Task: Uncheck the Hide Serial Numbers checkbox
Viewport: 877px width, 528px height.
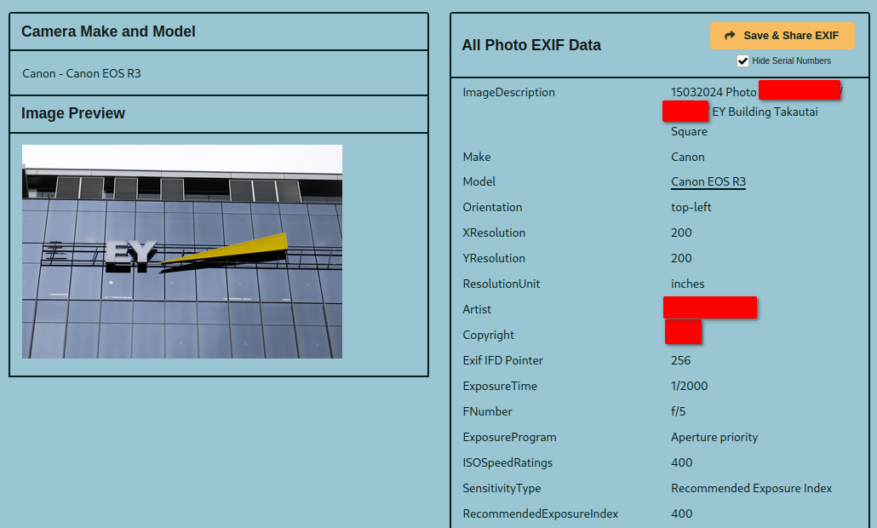Action: 743,61
